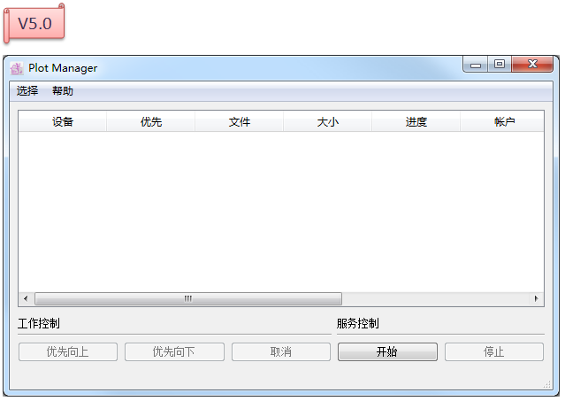Click the horizontal scrollbar right arrow
This screenshot has height=401, width=565.
[537, 299]
